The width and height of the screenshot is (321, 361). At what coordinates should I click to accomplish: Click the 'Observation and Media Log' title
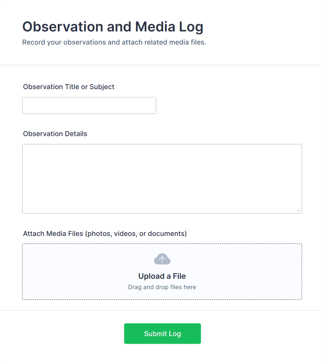click(x=113, y=27)
